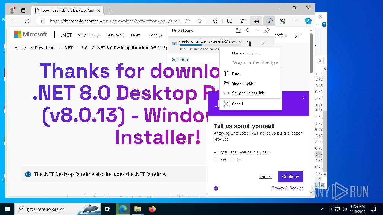
Task: Open the Split screen icon
Action: tap(230, 21)
